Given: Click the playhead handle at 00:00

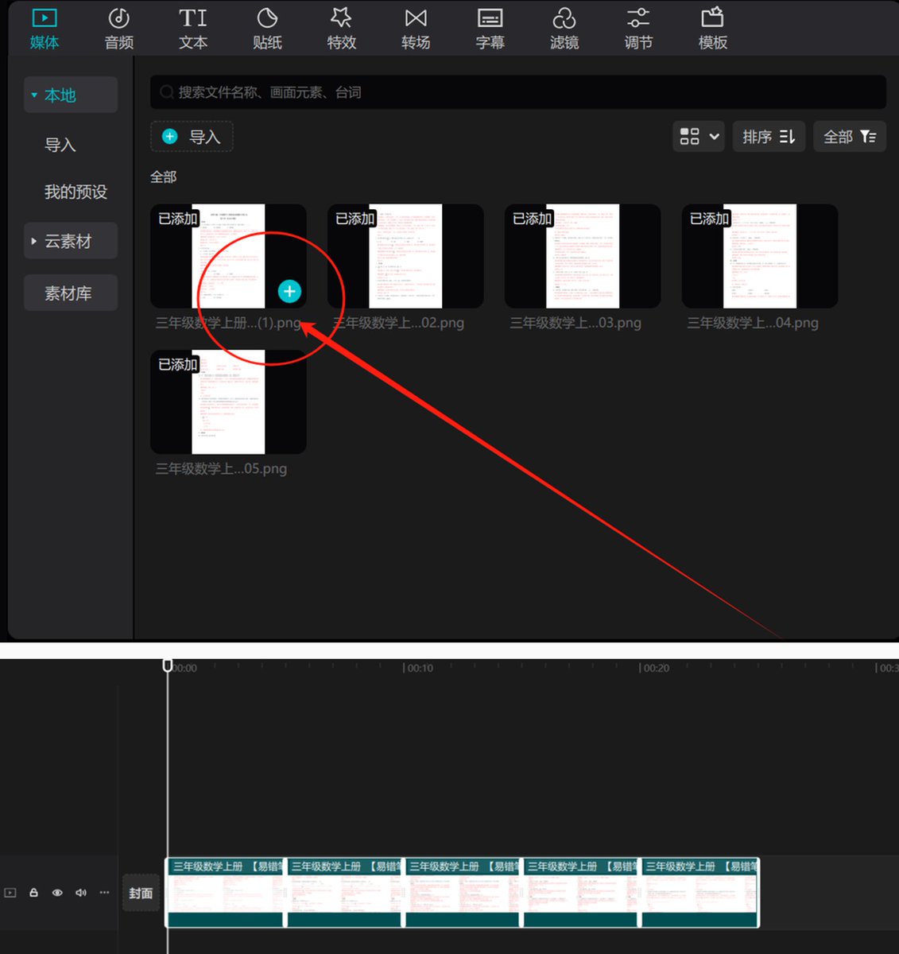Looking at the screenshot, I should (x=168, y=665).
